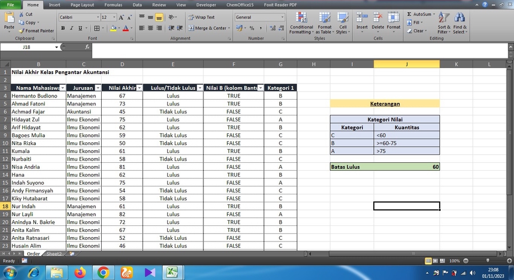Image resolution: width=514 pixels, height=280 pixels.
Task: Click the Increase Decimal icon
Action: coord(273,28)
